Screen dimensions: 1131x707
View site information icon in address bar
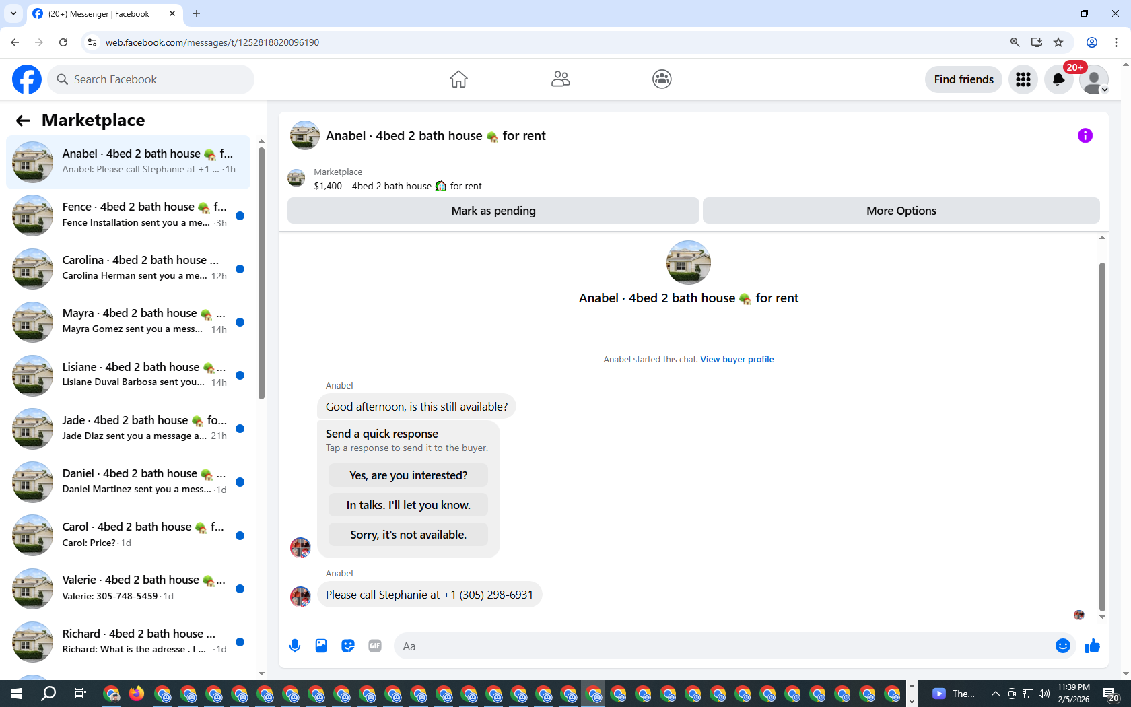92,42
